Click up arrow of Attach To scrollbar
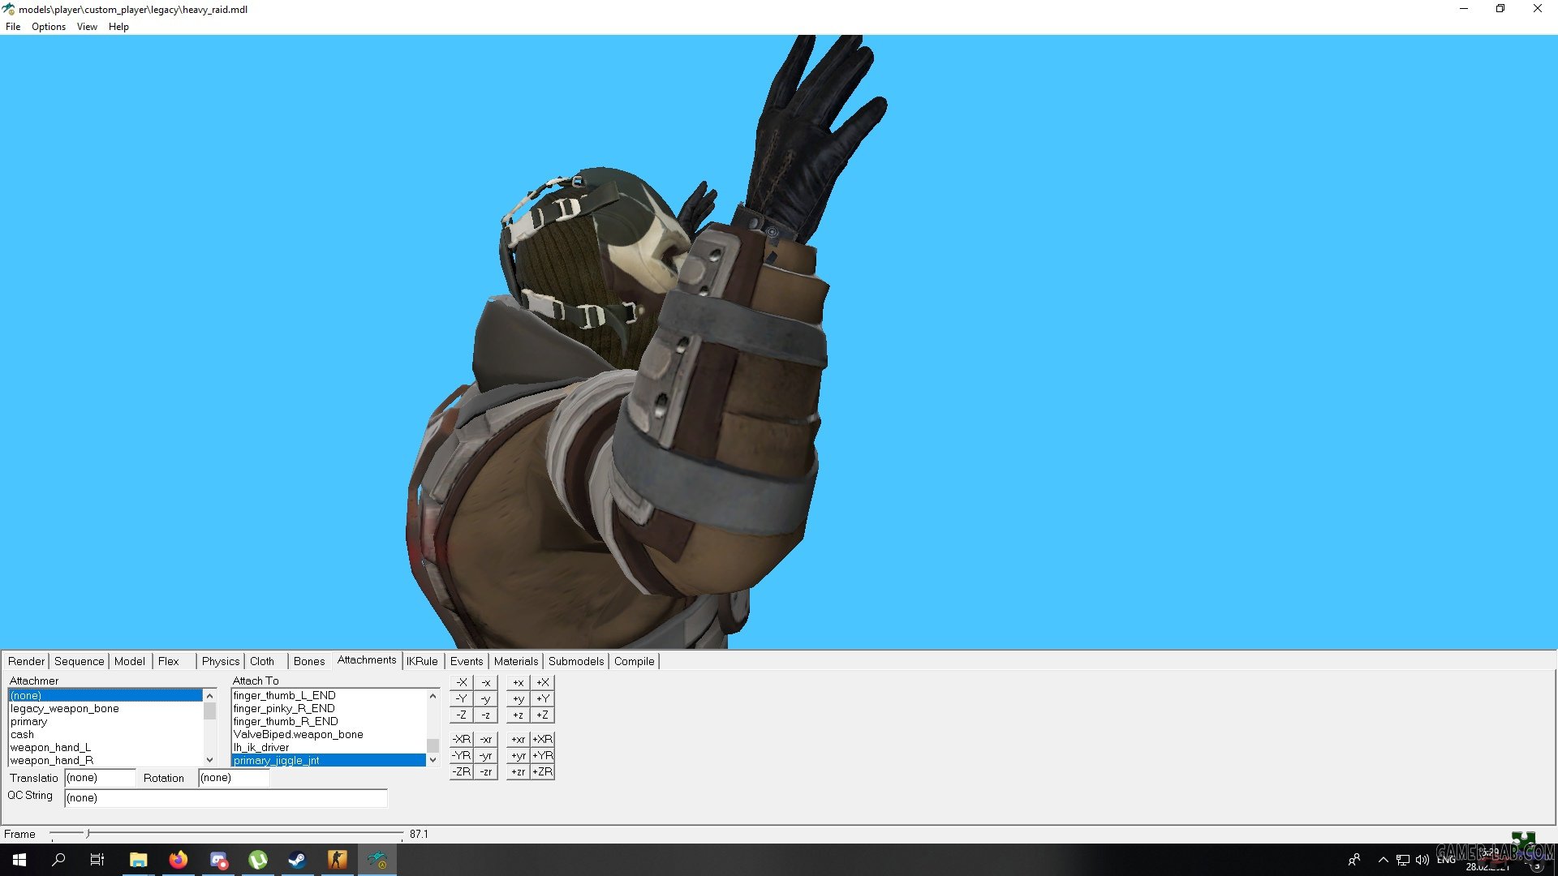 433,696
